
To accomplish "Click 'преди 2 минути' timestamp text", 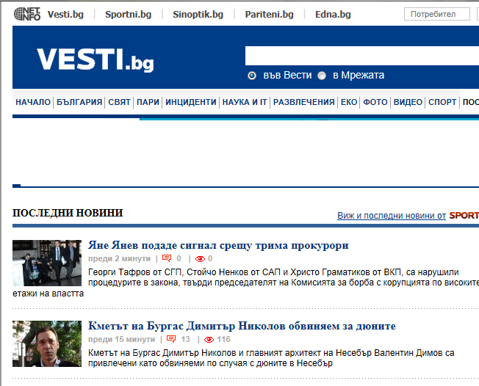I will pyautogui.click(x=120, y=258).
